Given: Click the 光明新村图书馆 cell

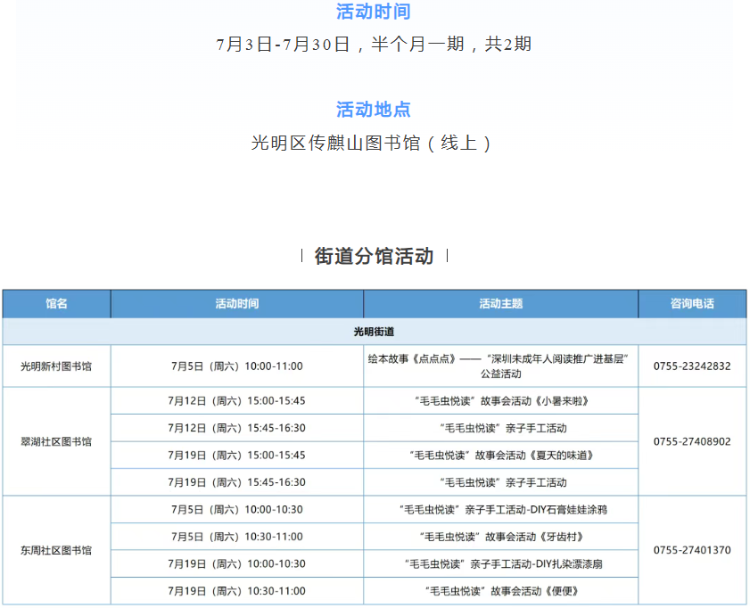Looking at the screenshot, I should tap(56, 366).
